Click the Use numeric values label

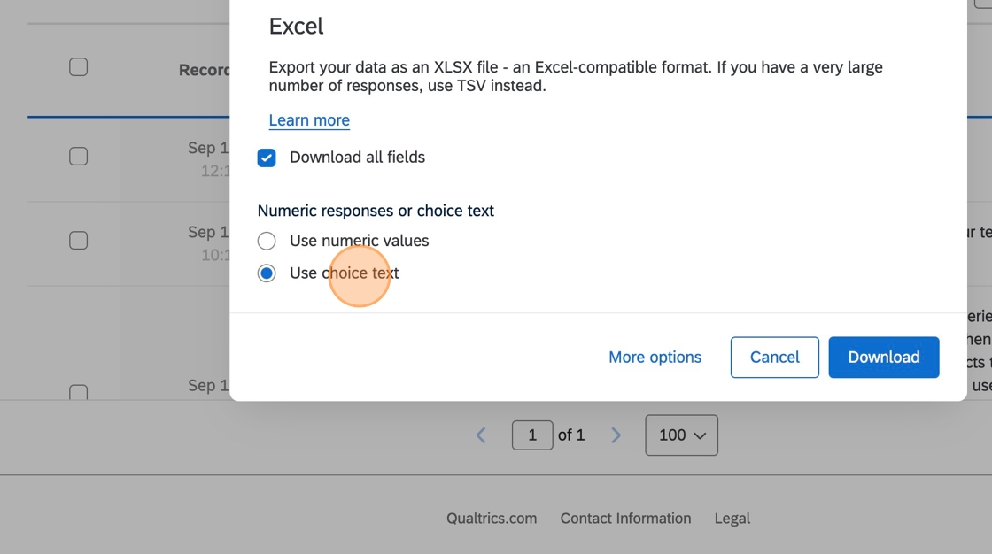[359, 241]
